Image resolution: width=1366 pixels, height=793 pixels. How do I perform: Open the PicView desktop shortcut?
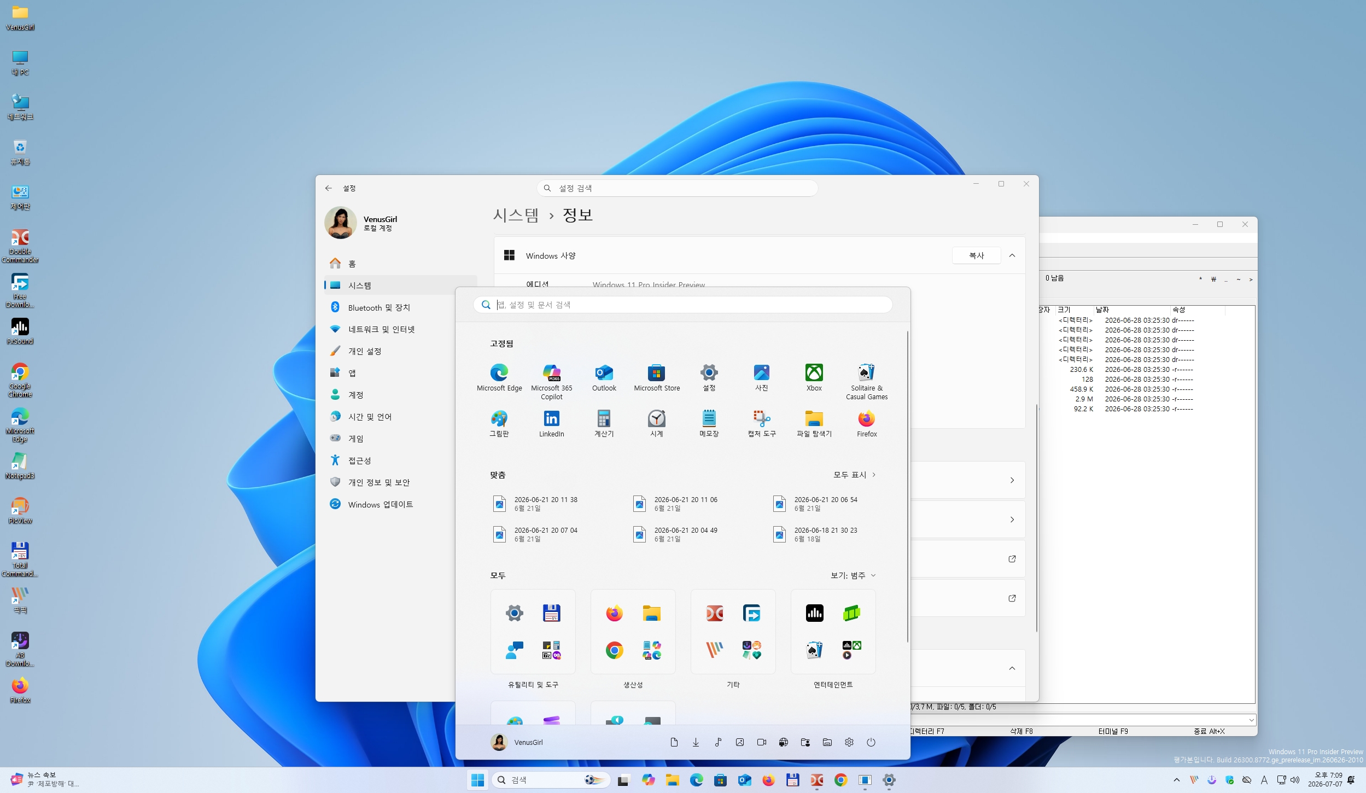20,511
